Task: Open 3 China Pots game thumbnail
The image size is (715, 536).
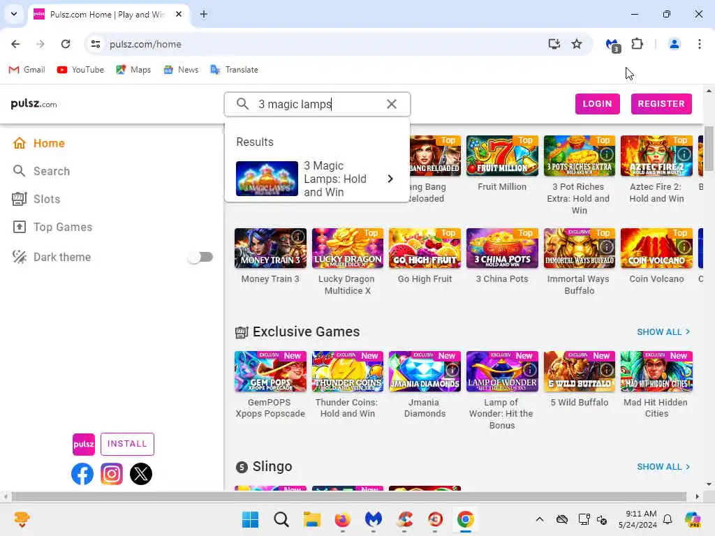Action: (x=502, y=248)
